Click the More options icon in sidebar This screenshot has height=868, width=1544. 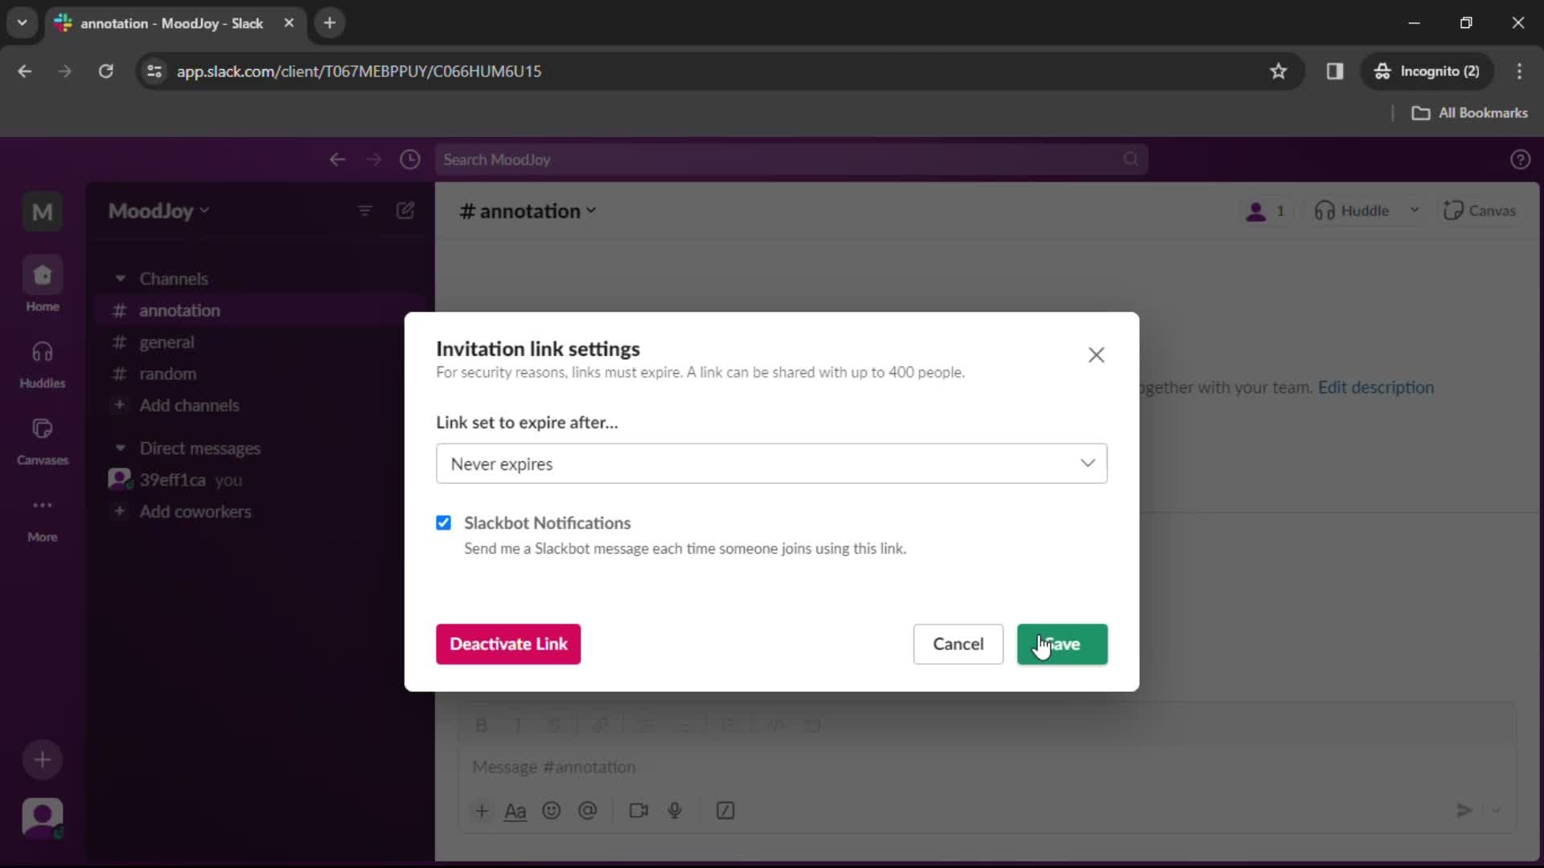point(43,506)
